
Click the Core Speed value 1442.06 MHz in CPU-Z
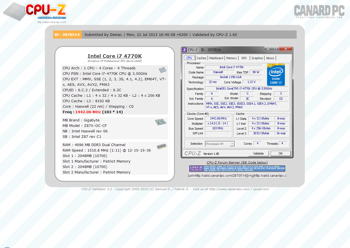tap(218, 119)
